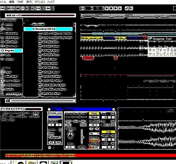Image resolution: width=176 pixels, height=164 pixels.
Task: Click Set button next to Start
Action: click(x=113, y=113)
